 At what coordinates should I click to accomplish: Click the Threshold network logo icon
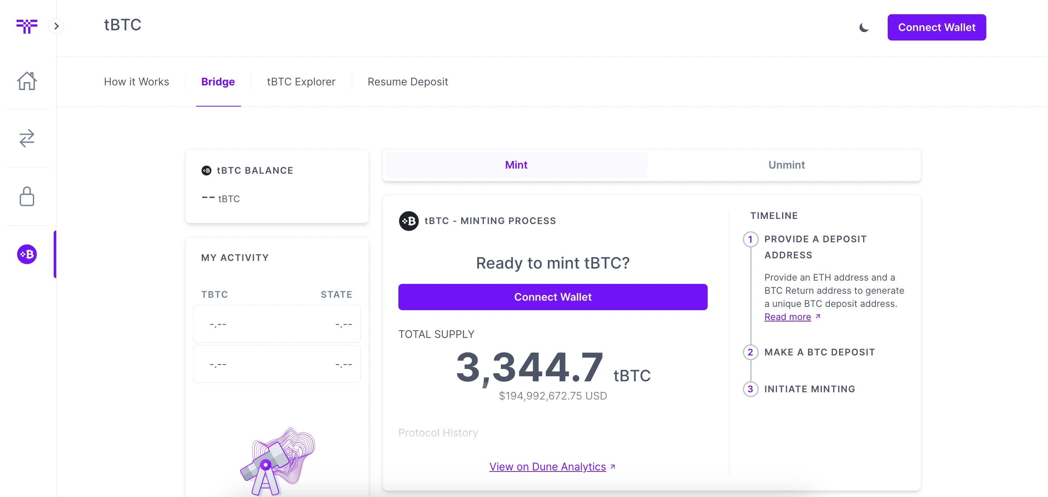coord(27,26)
